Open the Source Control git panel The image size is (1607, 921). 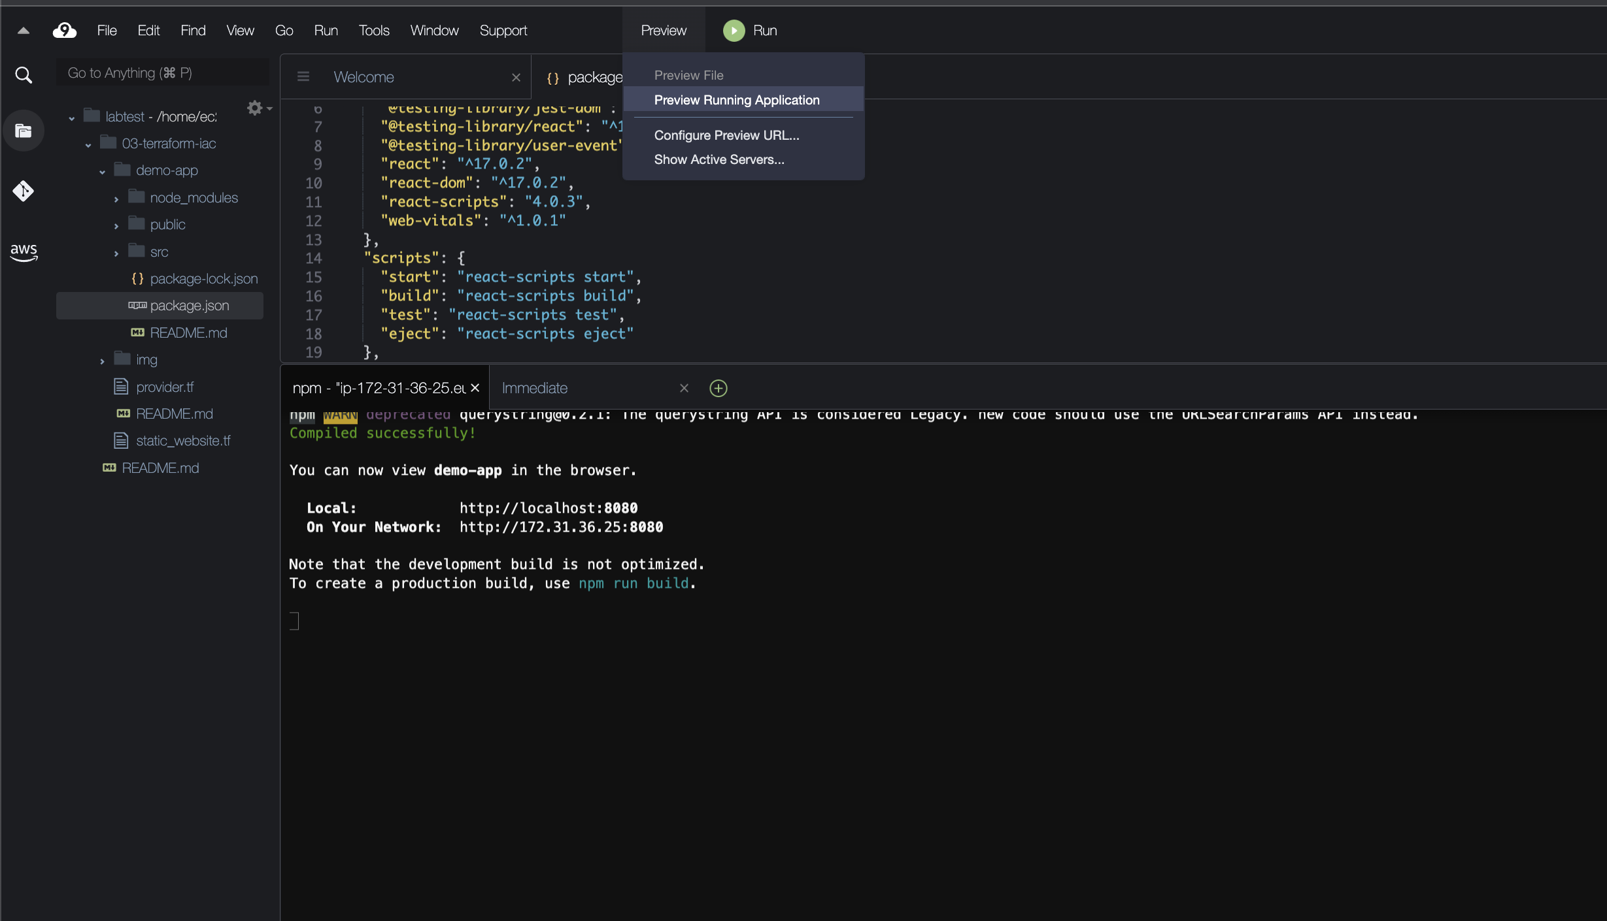tap(24, 191)
